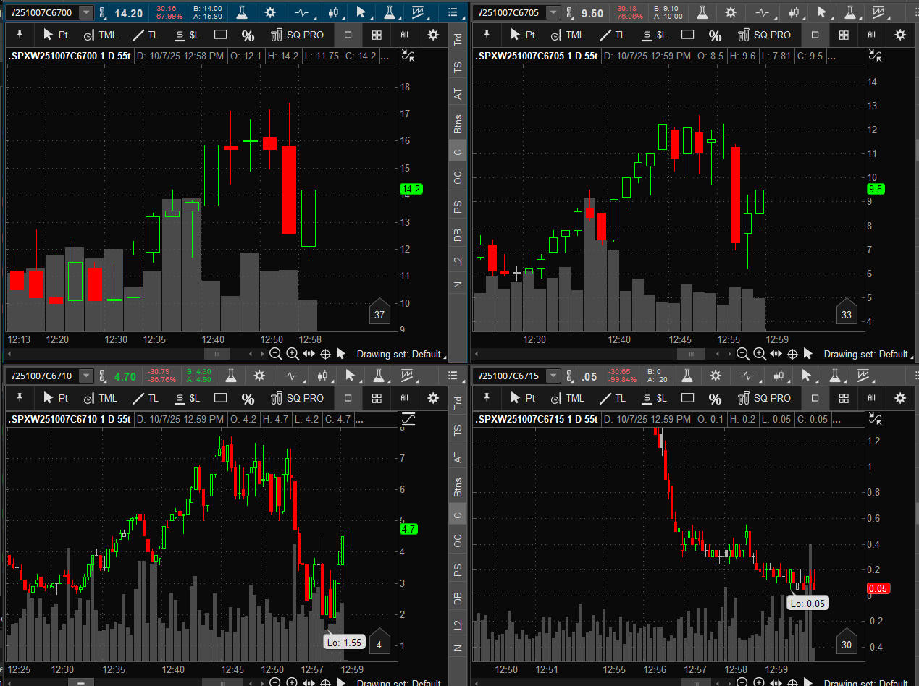Click the pin icon in the C6700 chart toolbar
This screenshot has width=919, height=686.
(20, 35)
